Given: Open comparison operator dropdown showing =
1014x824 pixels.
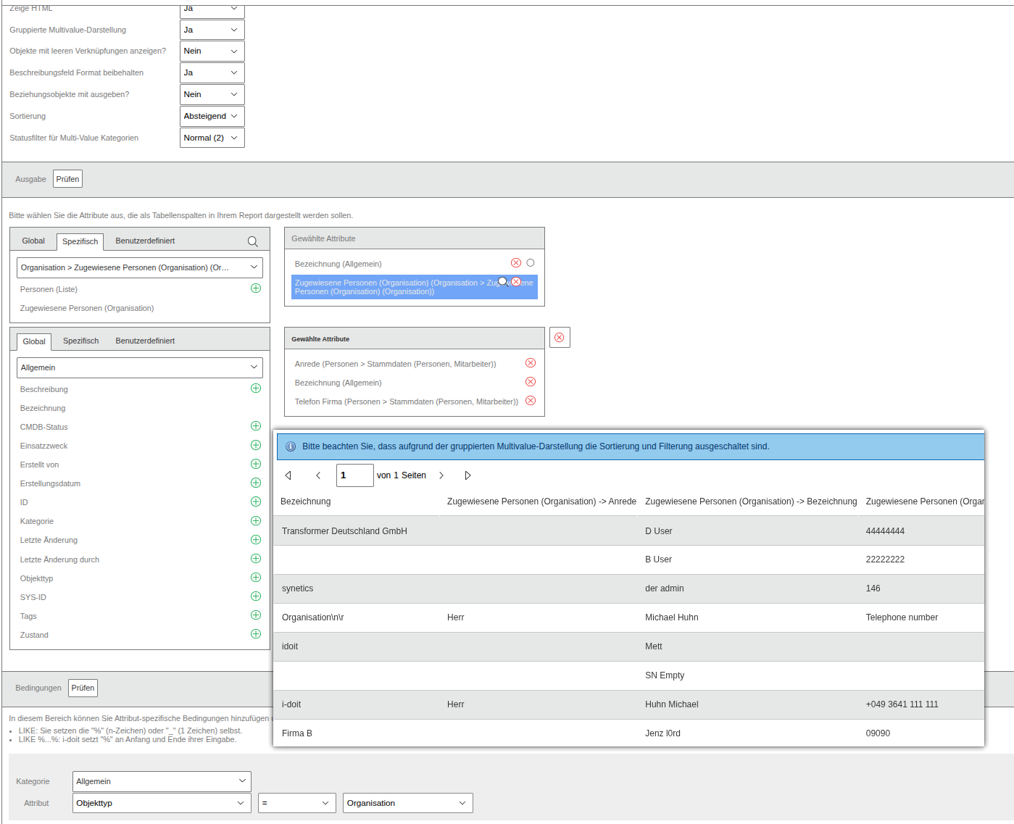Looking at the screenshot, I should [297, 803].
